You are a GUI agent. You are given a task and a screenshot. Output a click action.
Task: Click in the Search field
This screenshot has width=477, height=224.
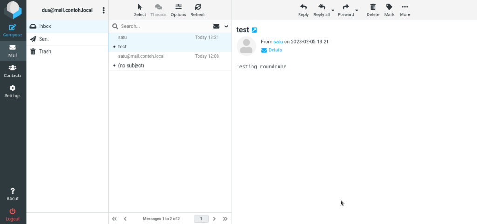pyautogui.click(x=165, y=27)
